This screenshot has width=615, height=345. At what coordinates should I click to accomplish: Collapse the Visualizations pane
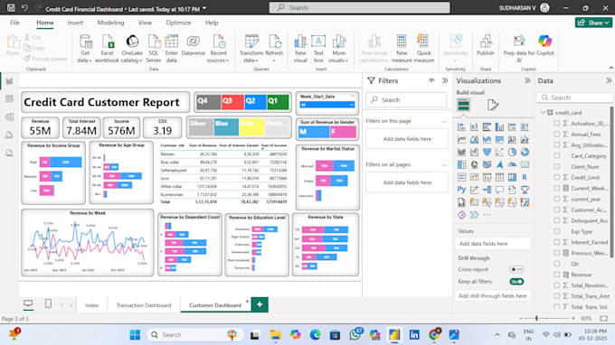tap(527, 80)
